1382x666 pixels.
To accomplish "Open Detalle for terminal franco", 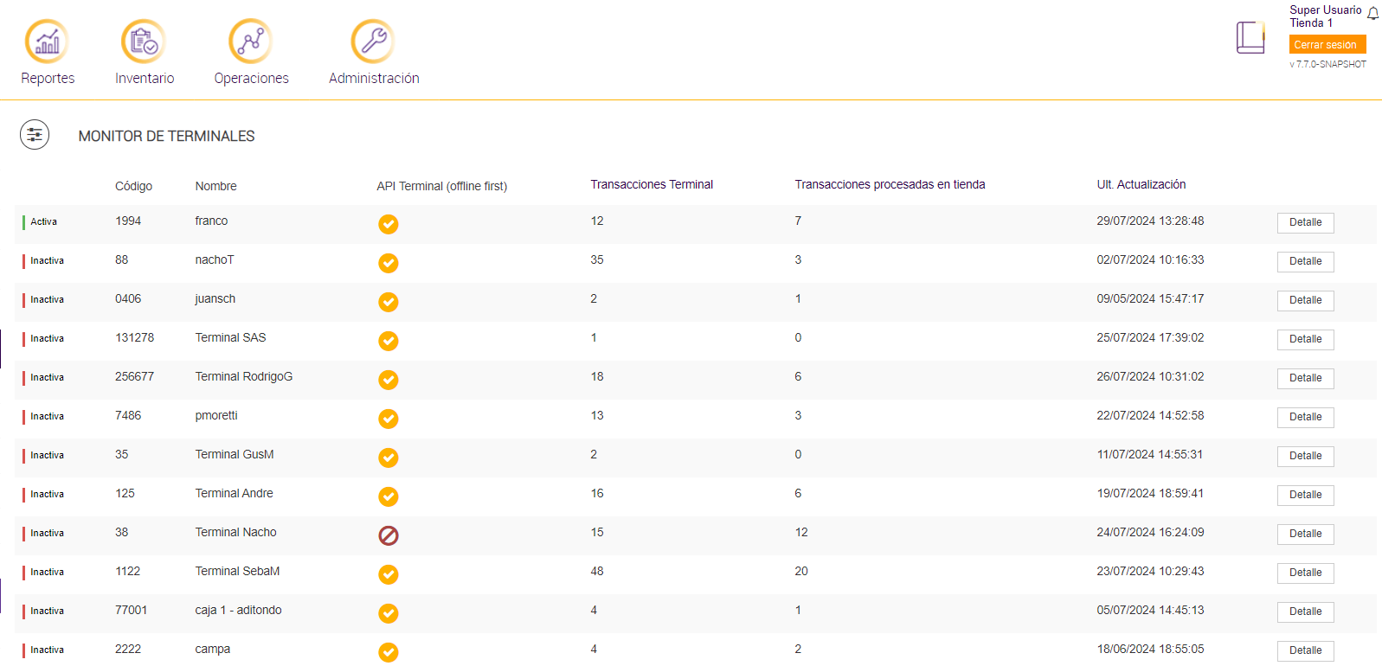I will pos(1305,223).
